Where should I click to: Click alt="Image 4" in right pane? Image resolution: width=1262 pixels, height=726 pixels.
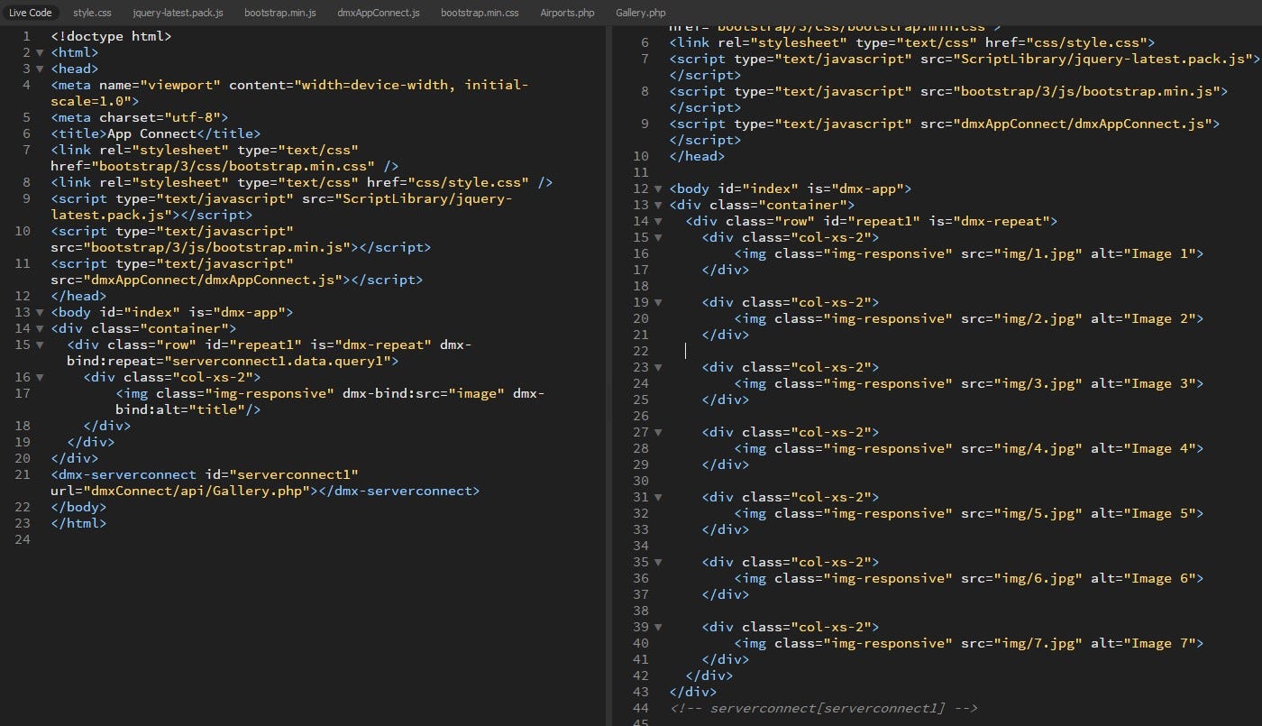click(x=1143, y=449)
